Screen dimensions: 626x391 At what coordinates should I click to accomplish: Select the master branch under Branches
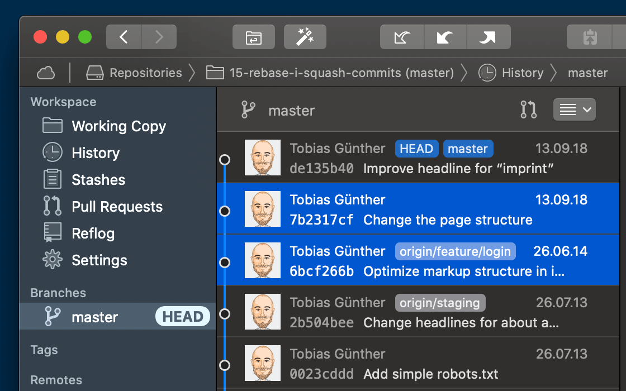click(94, 316)
